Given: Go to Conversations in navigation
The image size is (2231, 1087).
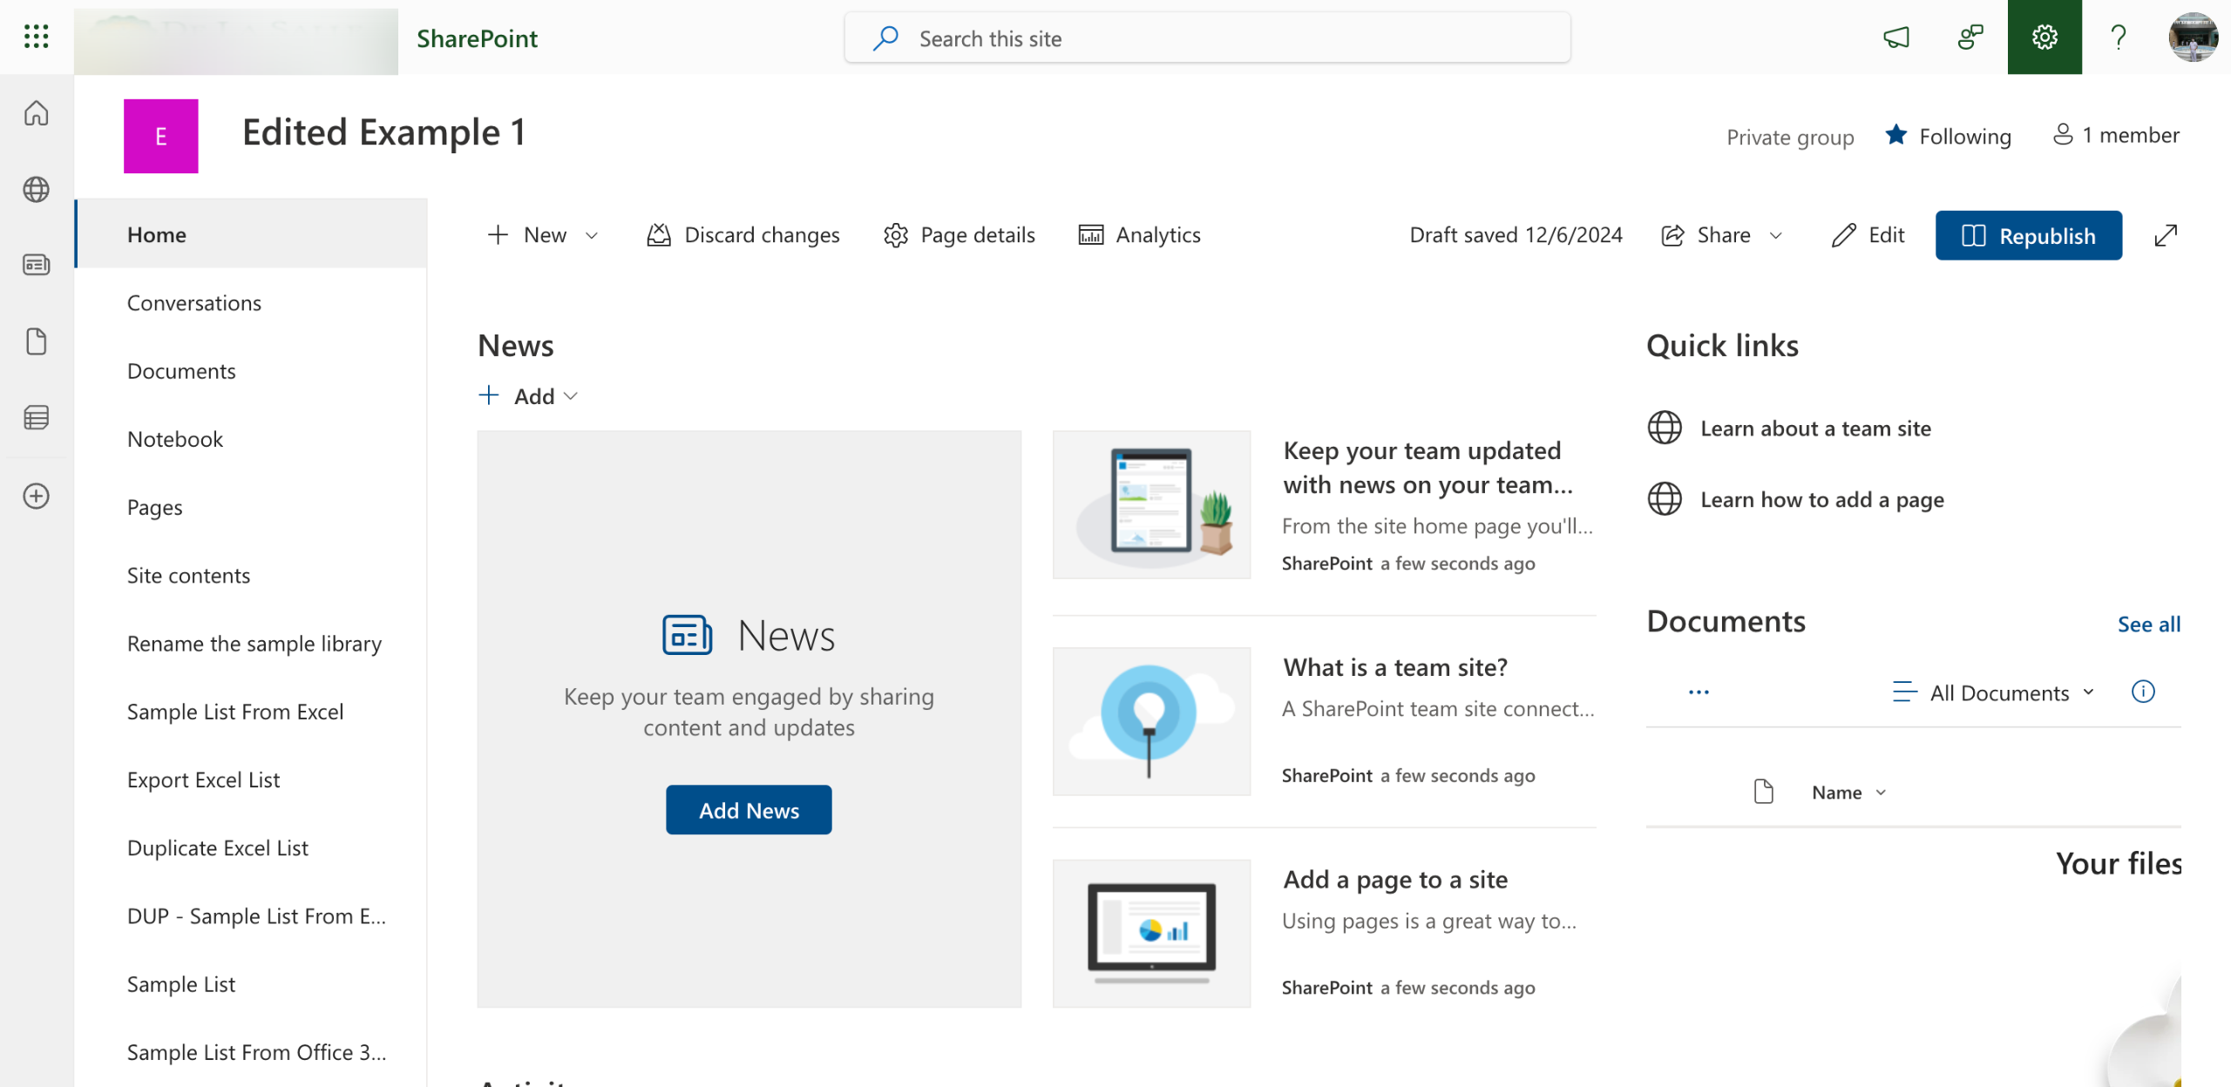Looking at the screenshot, I should (x=193, y=303).
